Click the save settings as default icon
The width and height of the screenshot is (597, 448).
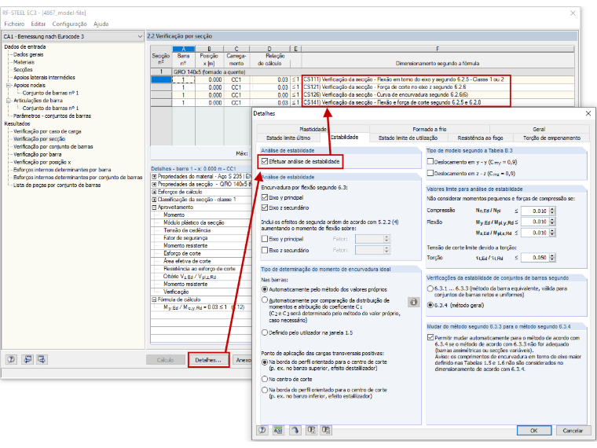coord(326,430)
